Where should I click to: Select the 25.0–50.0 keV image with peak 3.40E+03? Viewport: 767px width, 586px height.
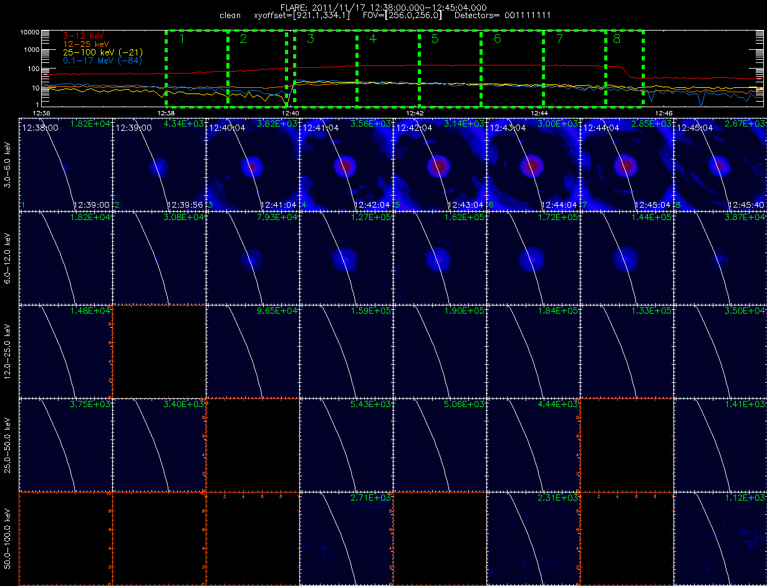click(x=159, y=444)
